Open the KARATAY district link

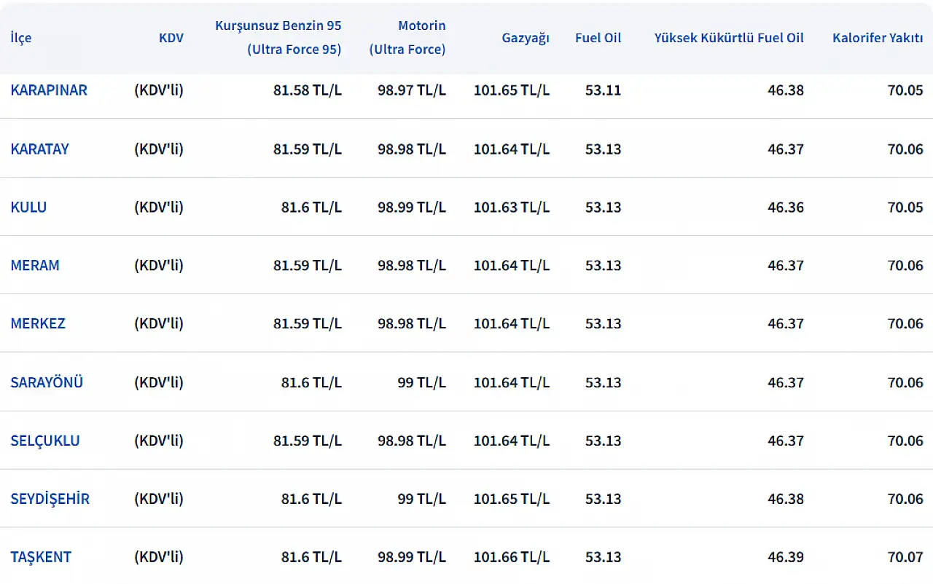click(x=40, y=149)
